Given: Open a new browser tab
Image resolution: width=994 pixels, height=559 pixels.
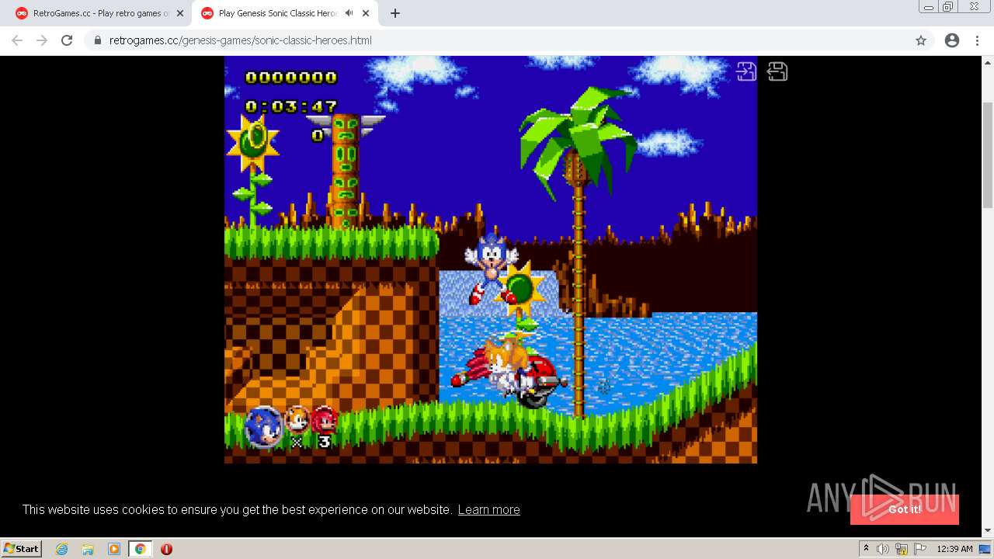Looking at the screenshot, I should tap(395, 13).
